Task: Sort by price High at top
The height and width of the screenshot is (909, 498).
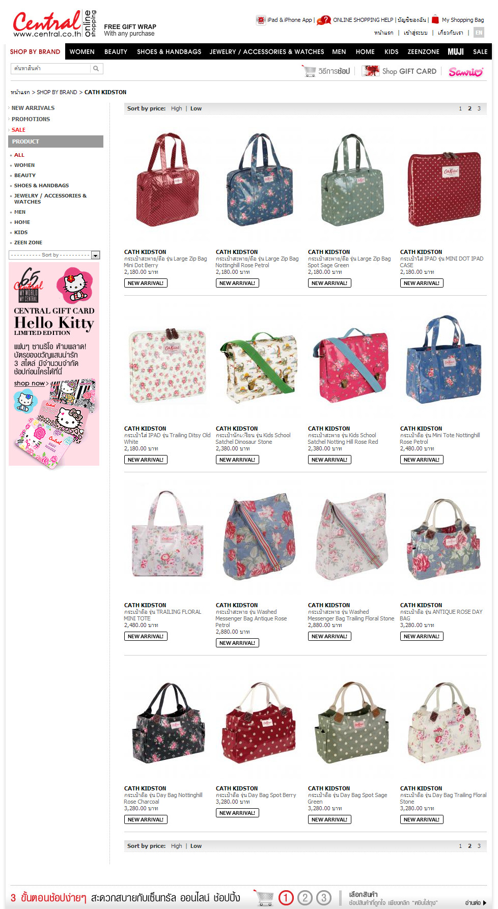Action: (176, 108)
